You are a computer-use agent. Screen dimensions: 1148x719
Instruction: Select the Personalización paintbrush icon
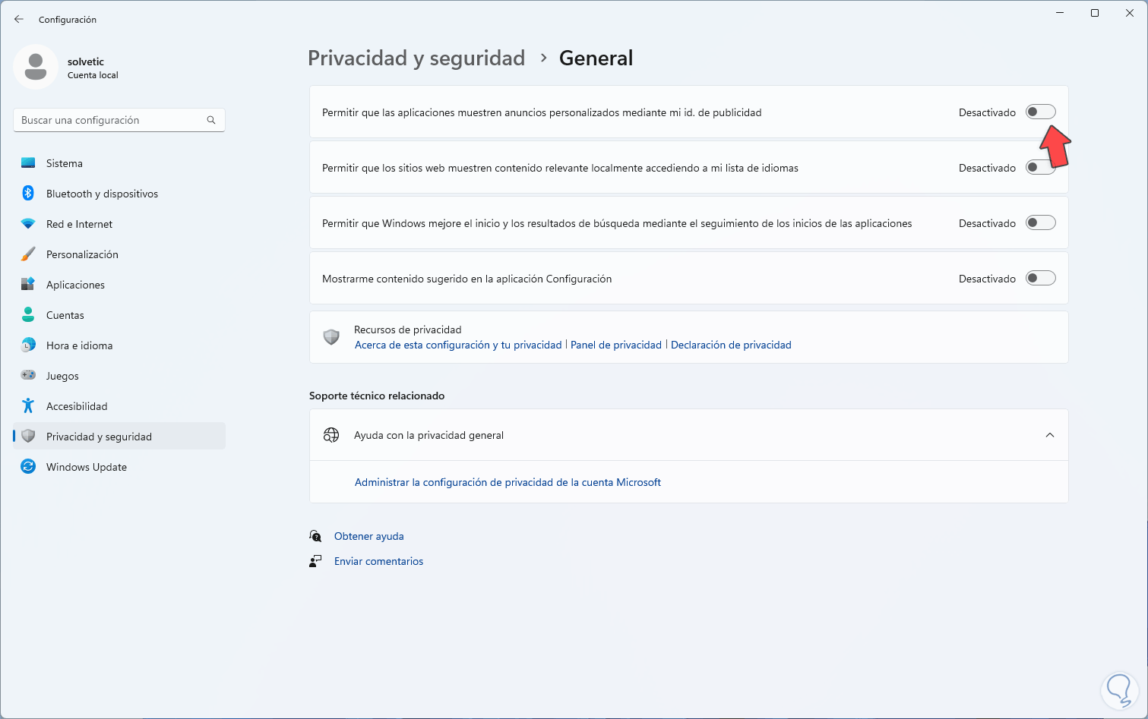(28, 254)
